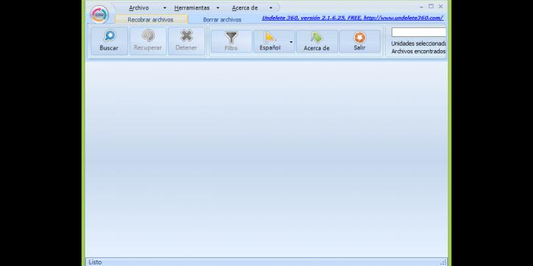Click the Español language button
This screenshot has width=533, height=266.
coord(271,41)
